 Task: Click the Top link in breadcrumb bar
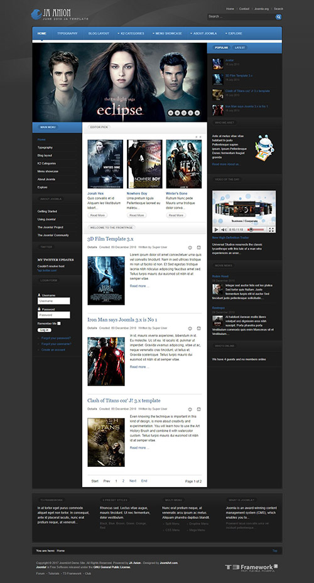click(x=275, y=550)
